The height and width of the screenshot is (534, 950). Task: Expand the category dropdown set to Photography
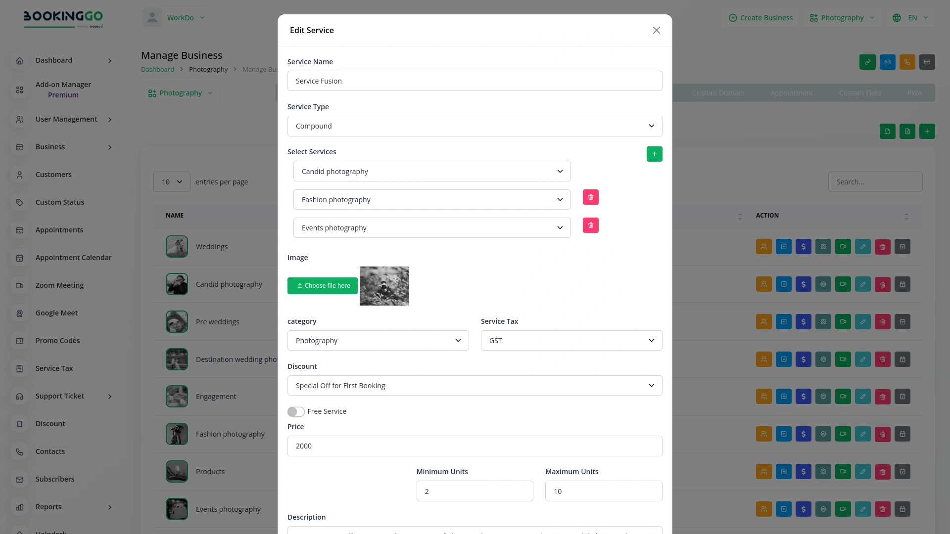[x=378, y=340]
